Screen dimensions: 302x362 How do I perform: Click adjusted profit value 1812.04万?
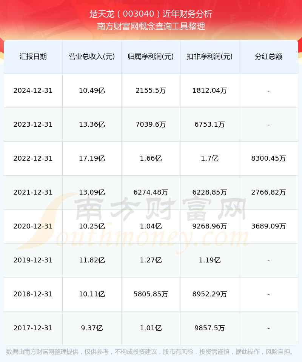point(210,90)
